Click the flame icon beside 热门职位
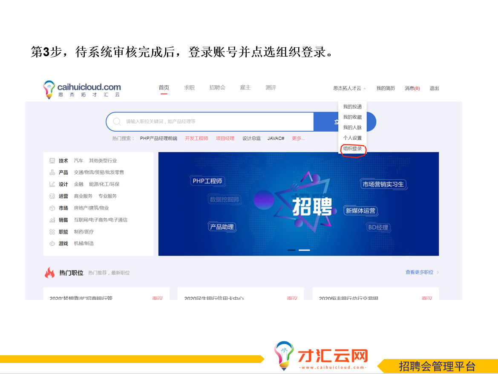This screenshot has width=498, height=374. (50, 273)
